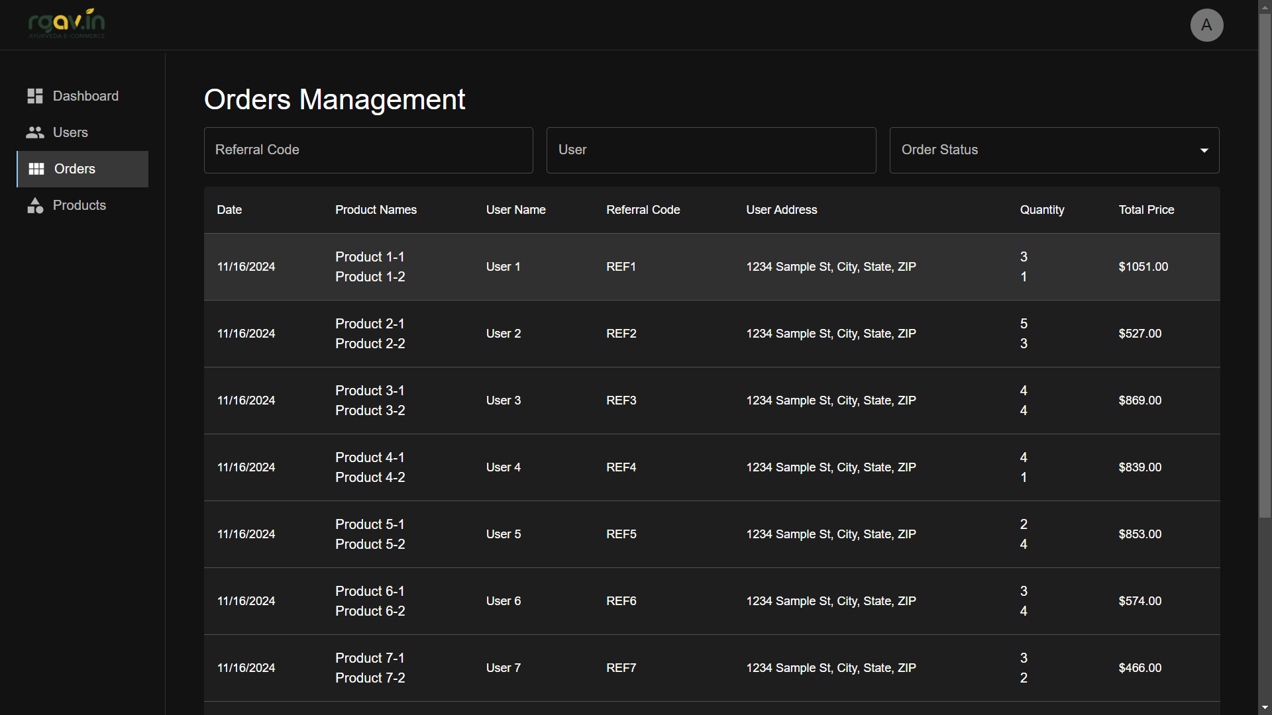Screen dimensions: 1272x715
Task: Click the Orders grid icon in sidebar
Action: (36, 169)
